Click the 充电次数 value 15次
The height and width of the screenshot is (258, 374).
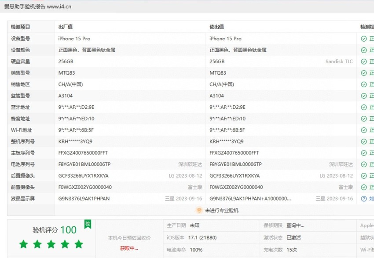coord(291,250)
